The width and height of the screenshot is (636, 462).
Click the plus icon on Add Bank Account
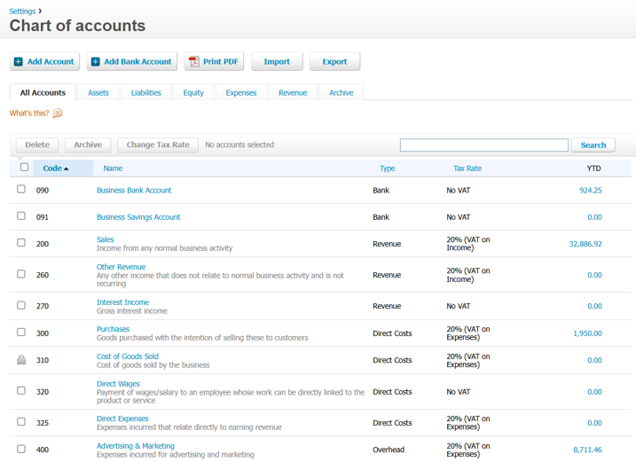pos(95,62)
